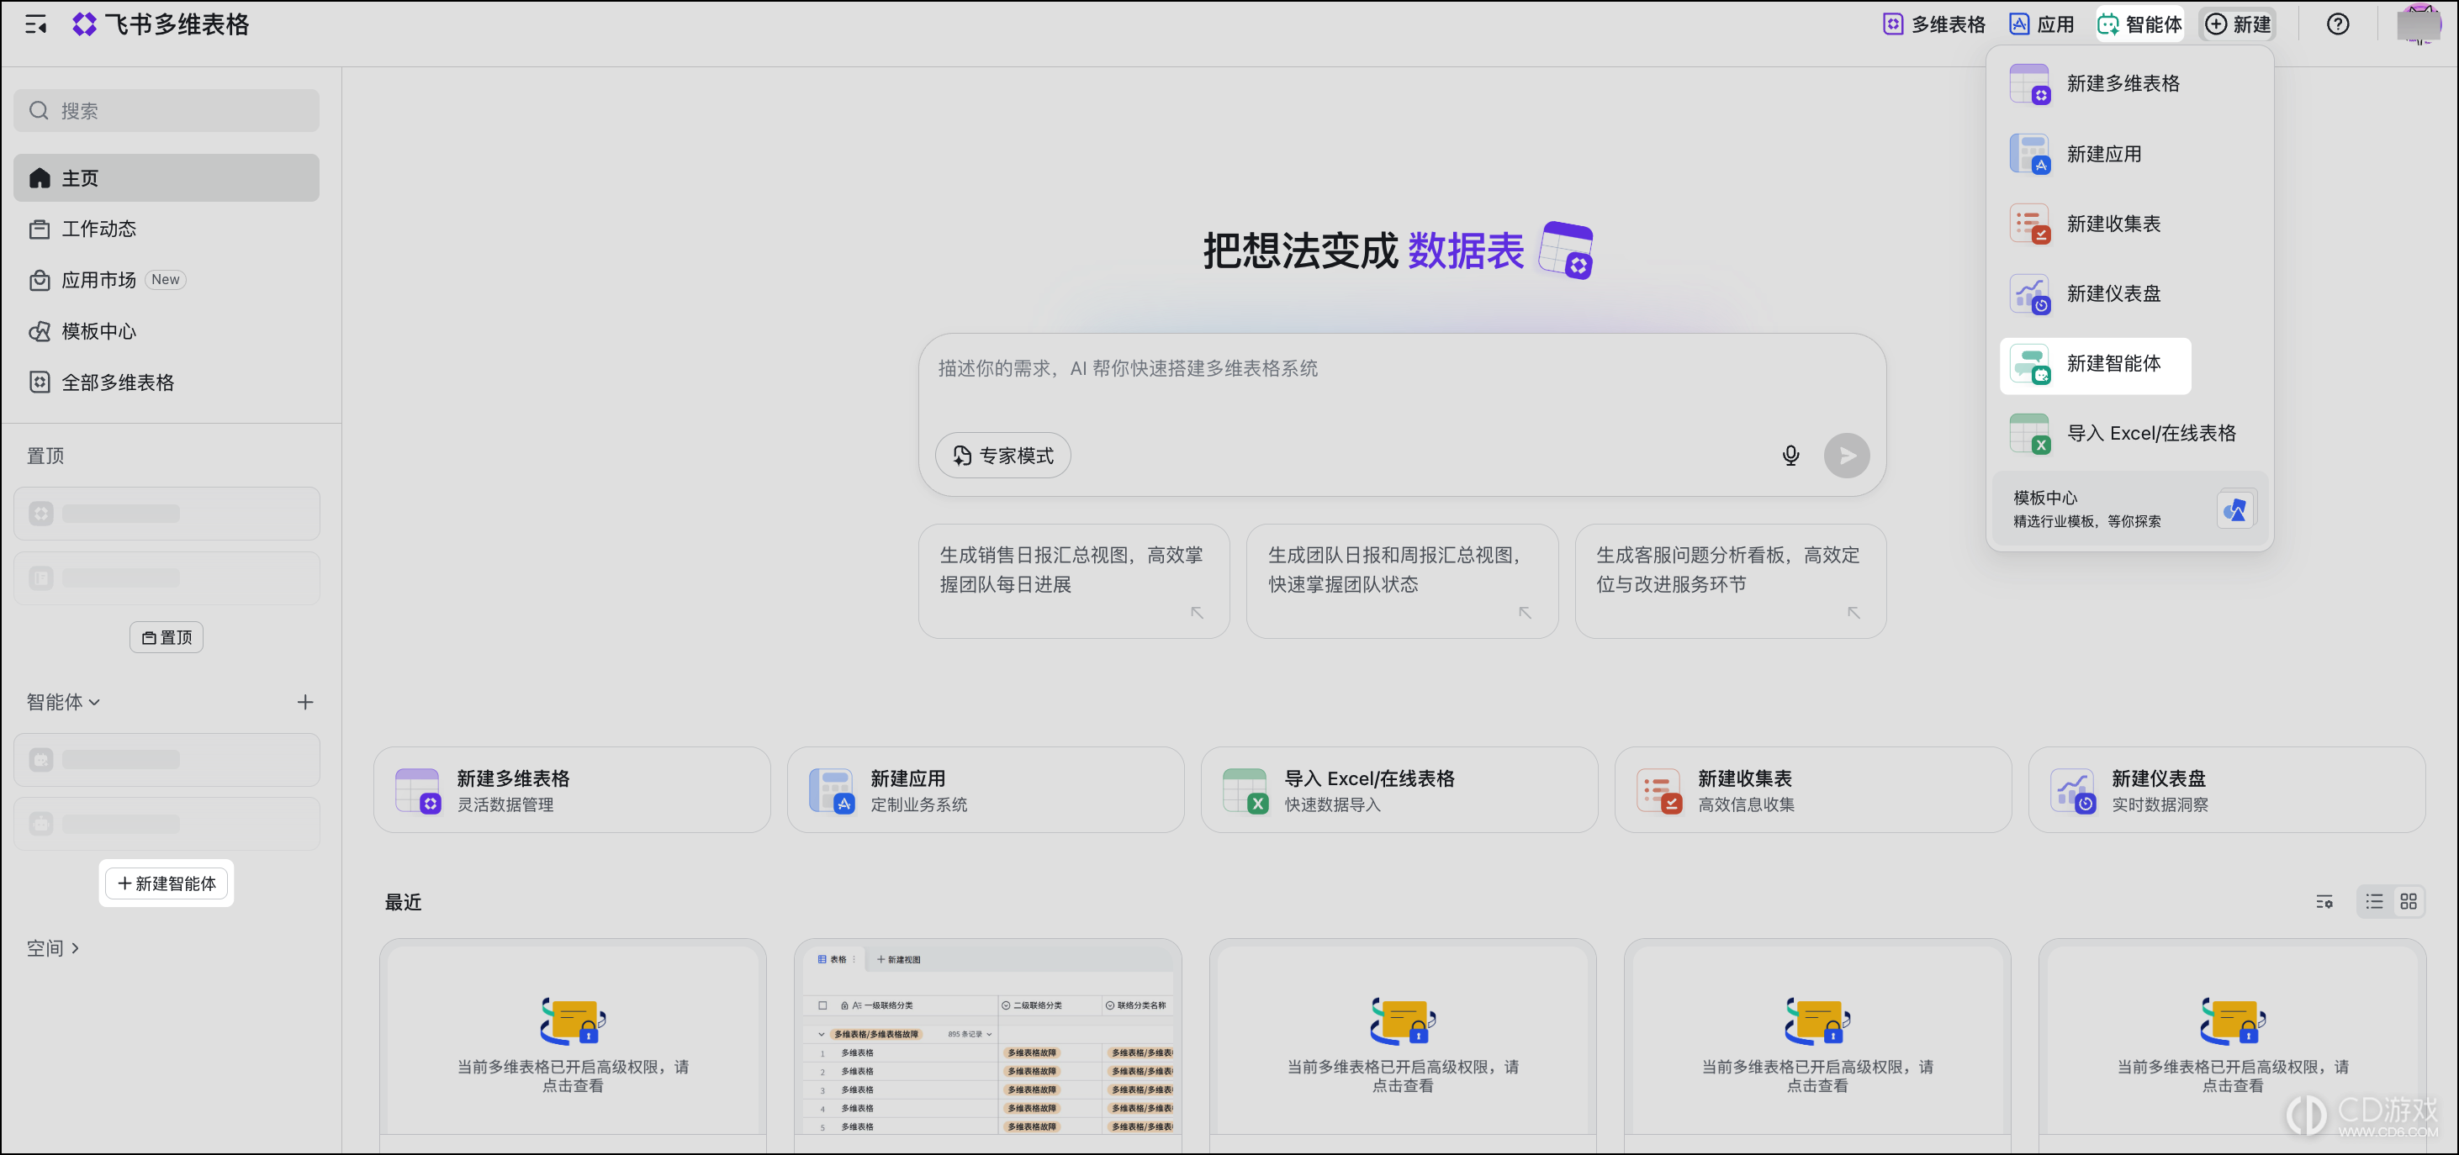
Task: Go to 主页 in the sidebar
Action: [167, 178]
